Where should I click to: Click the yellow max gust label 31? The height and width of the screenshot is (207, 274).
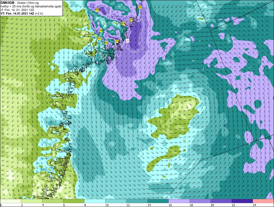pyautogui.click(x=117, y=41)
